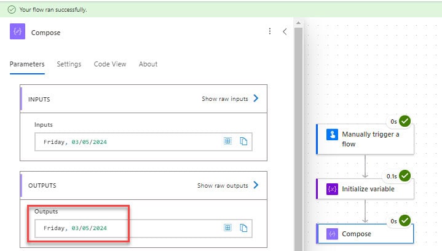
Task: Select the Compose action card on canvas
Action: [365, 234]
